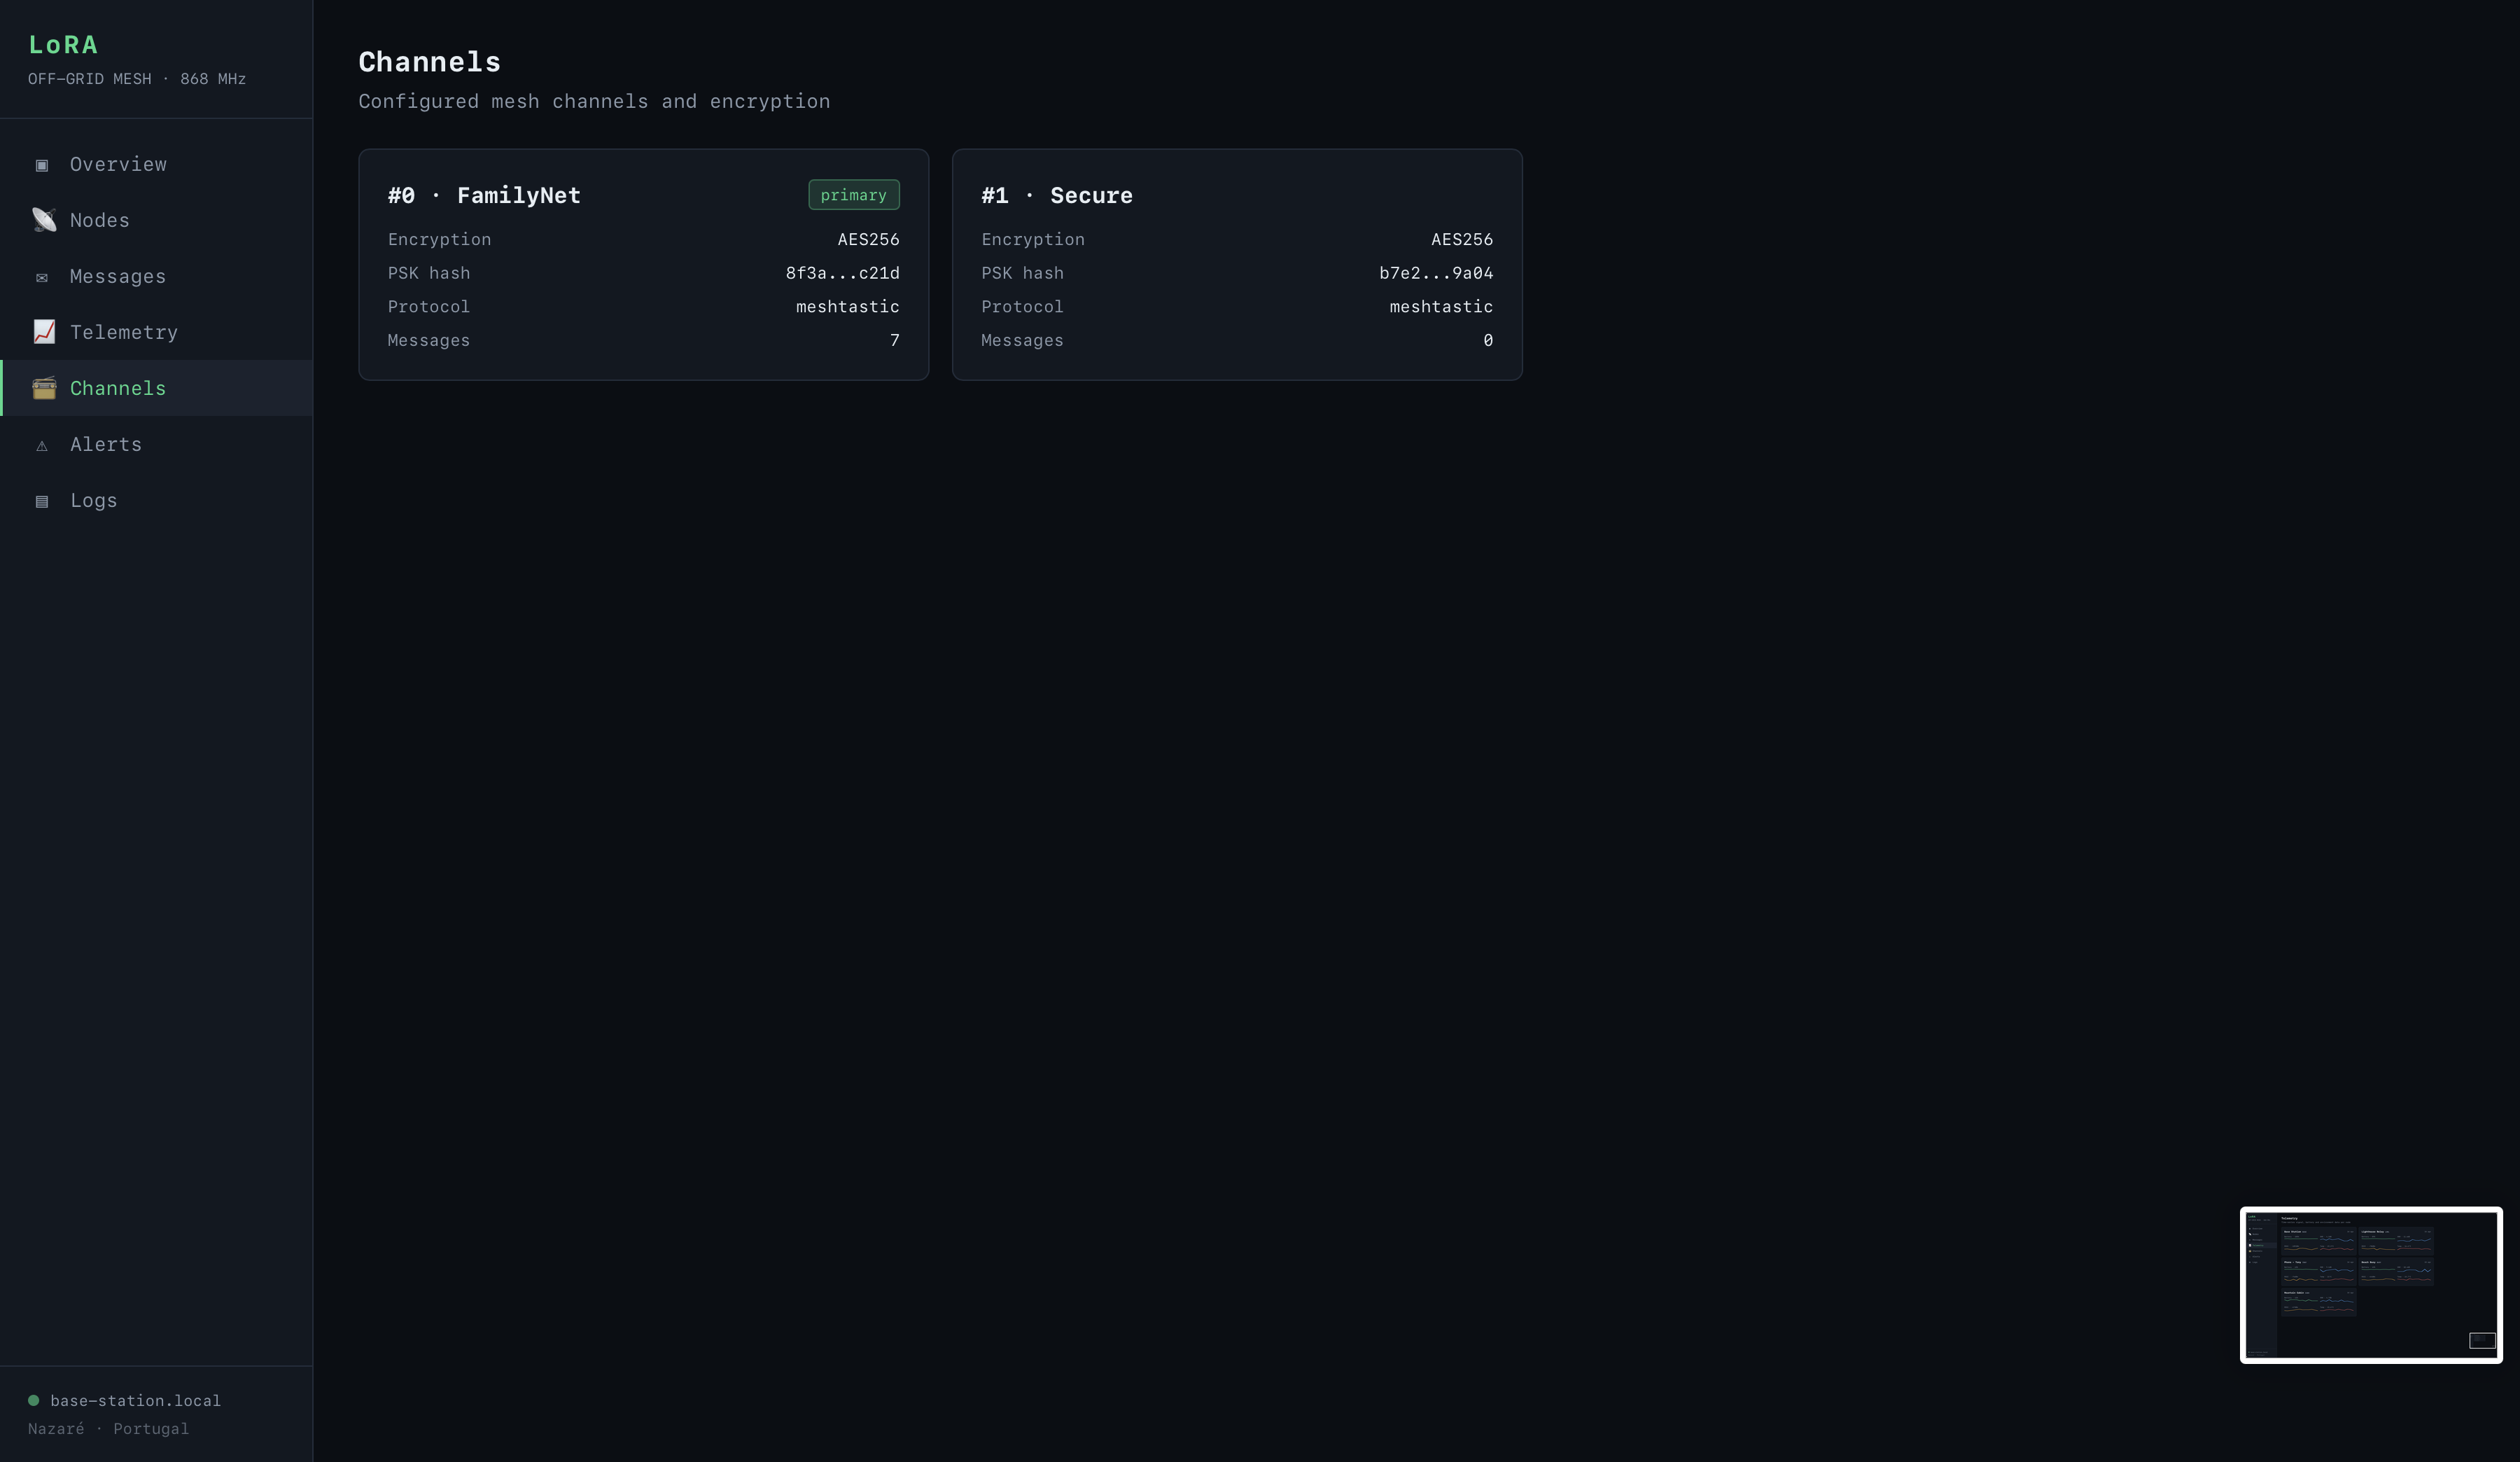Click the Overview square icon in sidebar
The height and width of the screenshot is (1462, 2520).
[x=42, y=165]
